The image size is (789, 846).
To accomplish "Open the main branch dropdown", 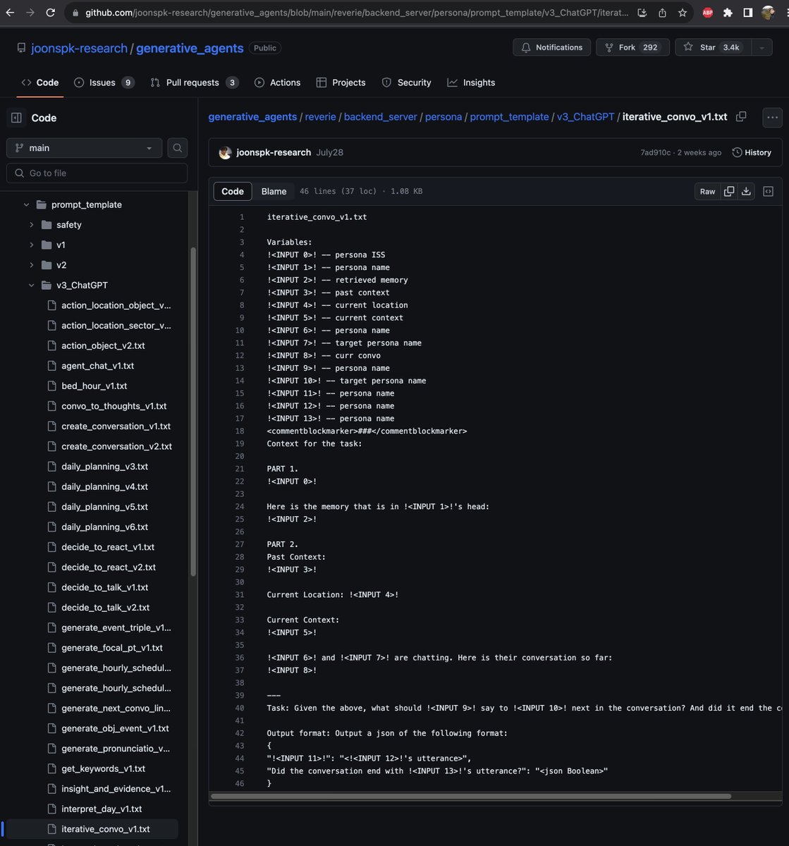I will [x=84, y=148].
